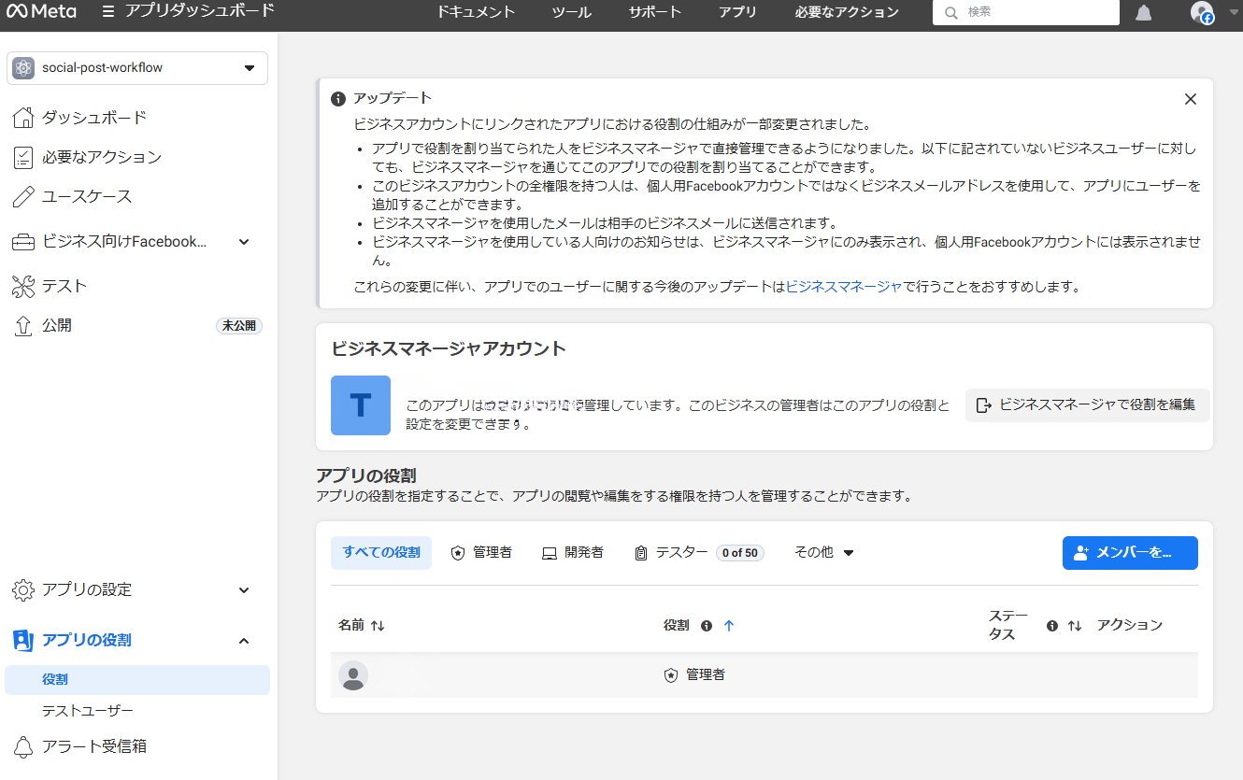1243x780 pixels.
Task: Toggle the ステータス column sort arrows
Action: (x=1075, y=626)
